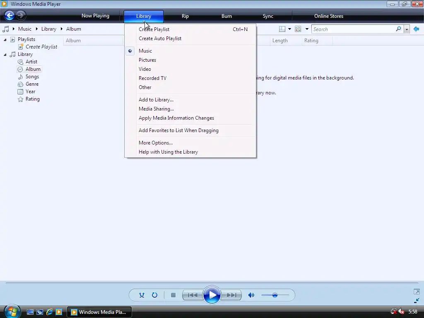Mute the volume speaker icon
The width and height of the screenshot is (424, 318).
tap(251, 295)
